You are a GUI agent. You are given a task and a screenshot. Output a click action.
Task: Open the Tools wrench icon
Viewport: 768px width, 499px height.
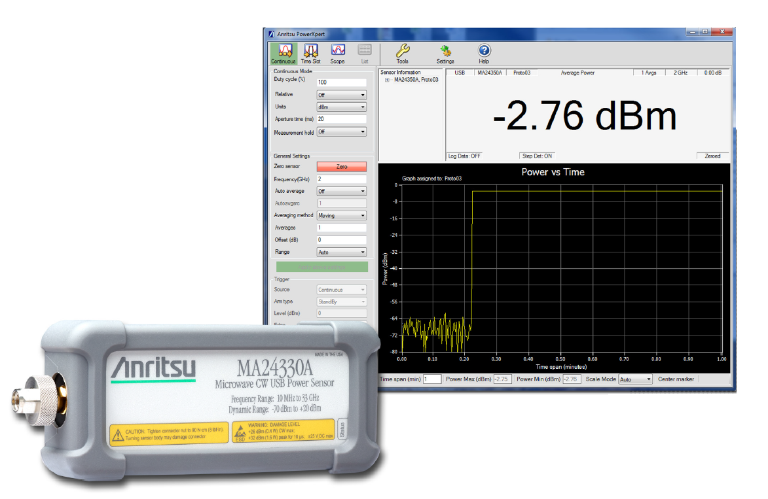[x=402, y=54]
